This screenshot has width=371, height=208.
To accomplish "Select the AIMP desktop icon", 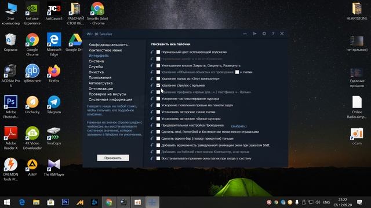I will [32, 168].
